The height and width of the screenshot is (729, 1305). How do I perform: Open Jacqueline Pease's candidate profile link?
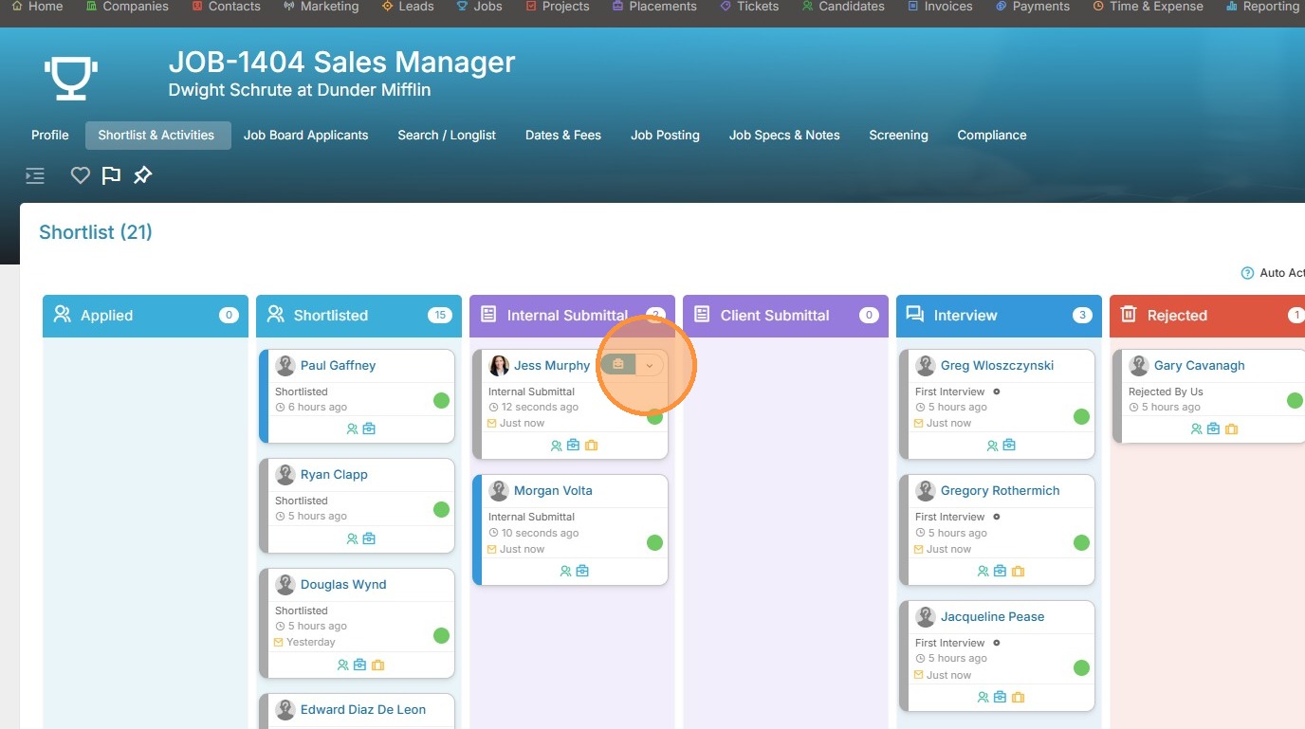992,617
